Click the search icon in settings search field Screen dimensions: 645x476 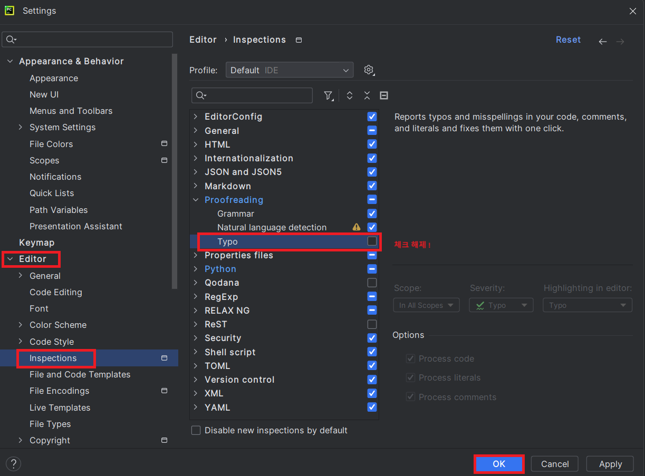(x=12, y=40)
